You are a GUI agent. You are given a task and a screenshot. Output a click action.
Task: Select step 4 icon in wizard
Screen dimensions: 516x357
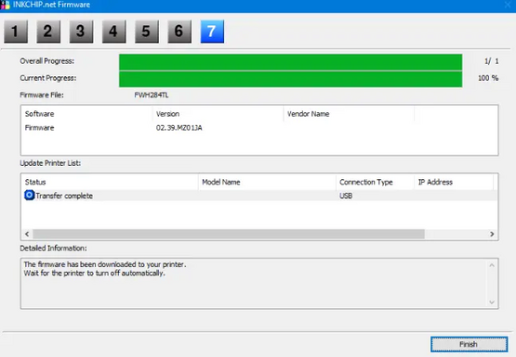(113, 32)
